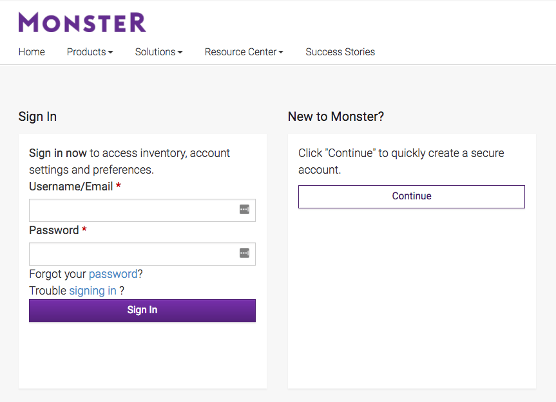Expand the Resource Center menu
The height and width of the screenshot is (402, 556).
tap(244, 51)
